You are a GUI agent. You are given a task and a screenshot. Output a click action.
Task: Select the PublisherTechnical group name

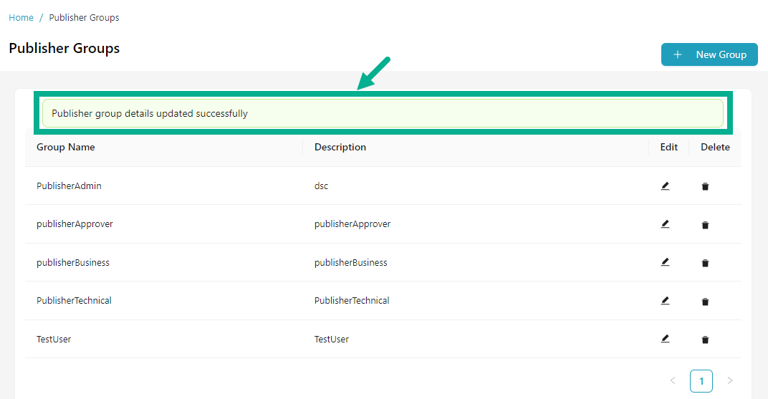74,301
